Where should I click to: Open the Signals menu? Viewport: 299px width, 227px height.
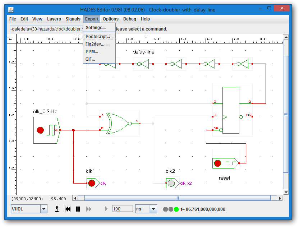click(73, 19)
